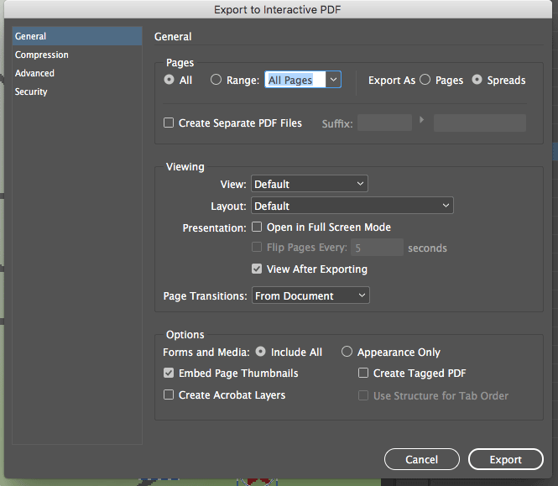This screenshot has height=486, width=558.
Task: Enable Open in Full Screen Mode
Action: point(258,227)
